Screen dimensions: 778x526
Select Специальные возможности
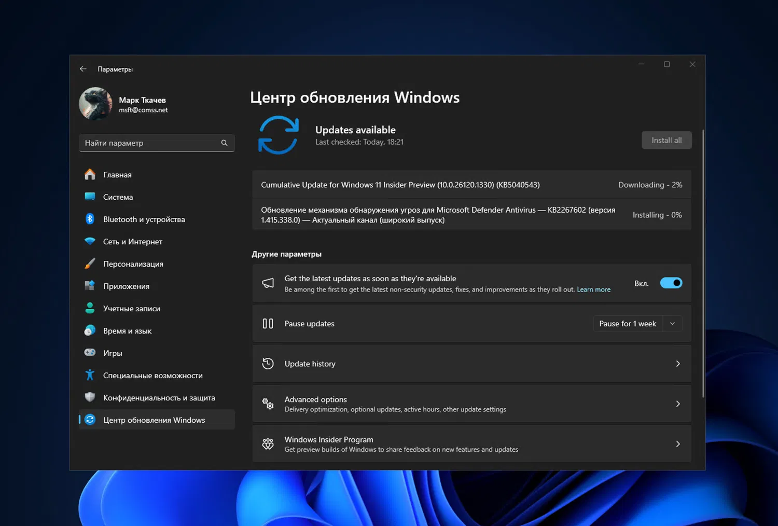coord(157,376)
